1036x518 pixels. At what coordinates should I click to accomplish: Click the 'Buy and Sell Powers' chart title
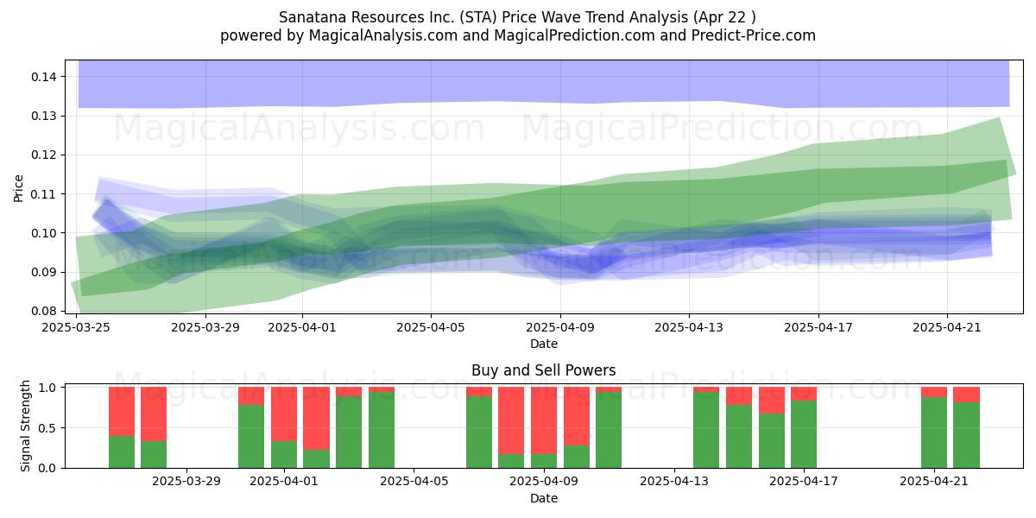pyautogui.click(x=544, y=370)
